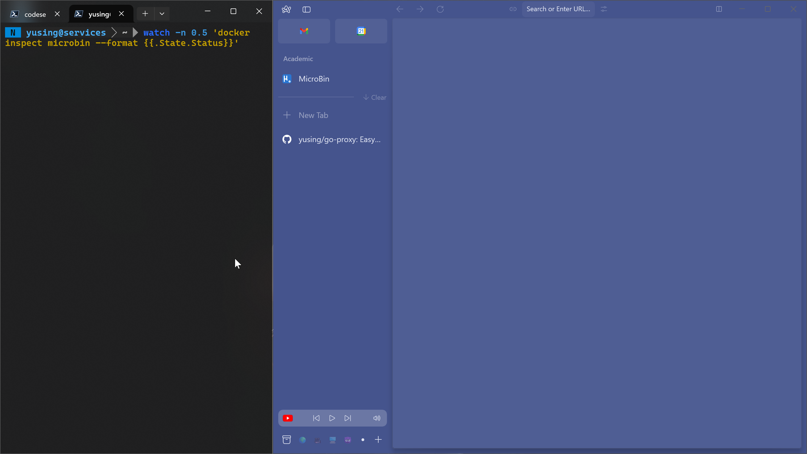Navigate back using the back arrow
The height and width of the screenshot is (454, 807).
point(399,9)
